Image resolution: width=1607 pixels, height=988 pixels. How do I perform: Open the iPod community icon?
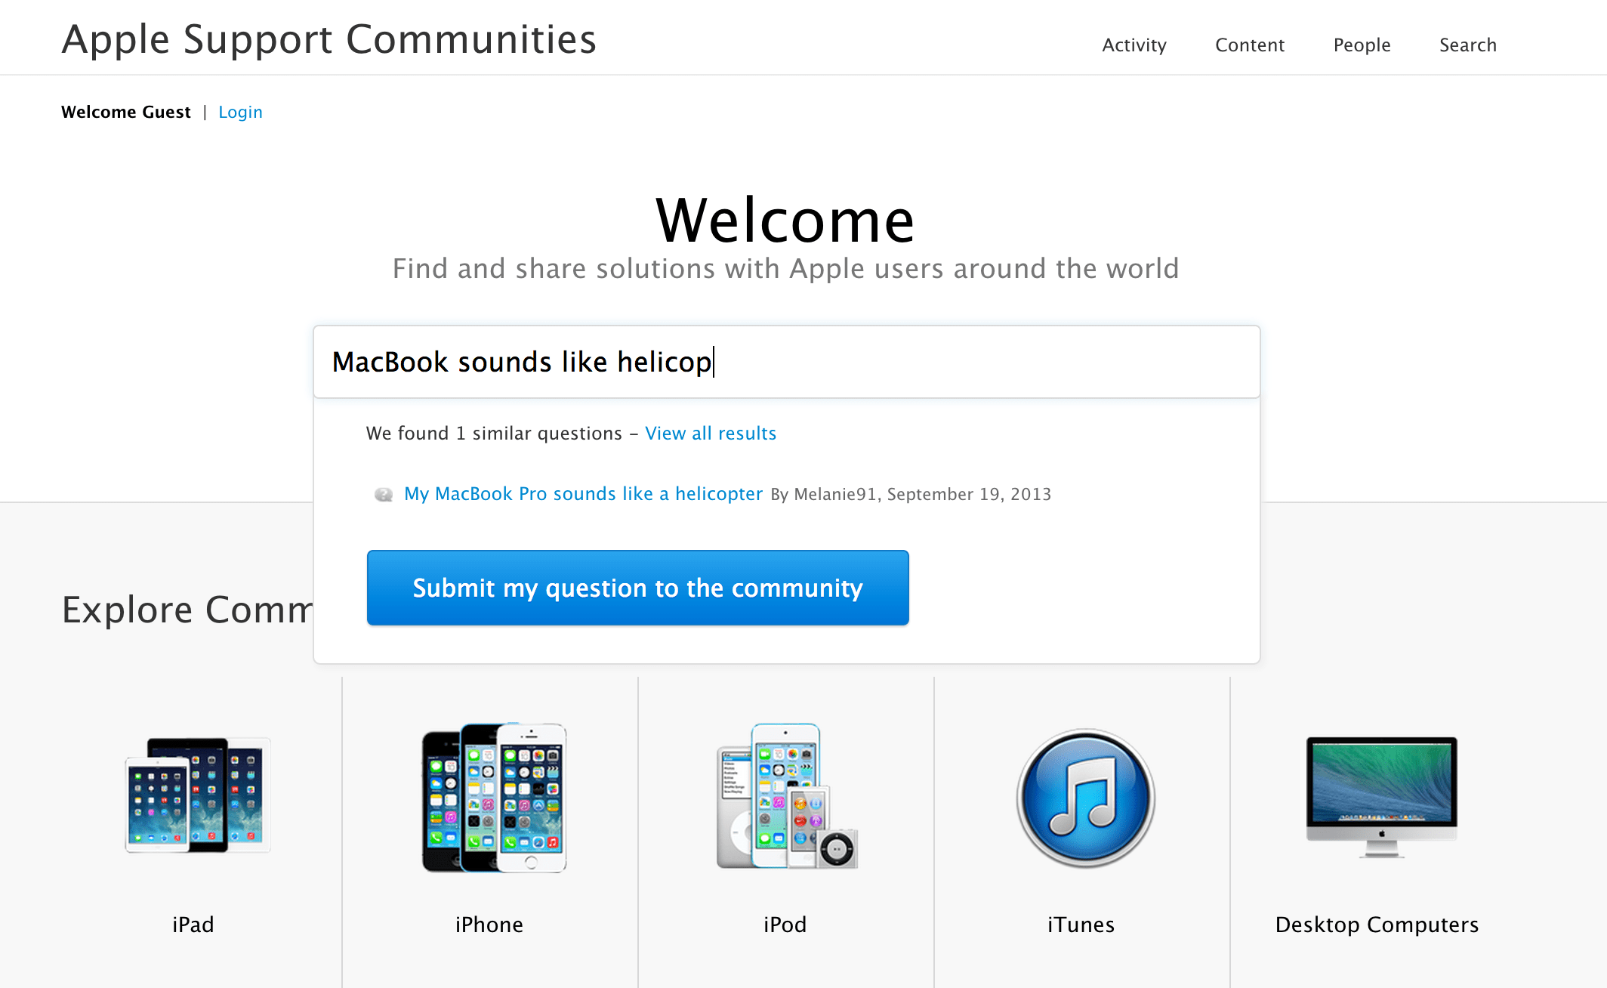click(x=785, y=801)
